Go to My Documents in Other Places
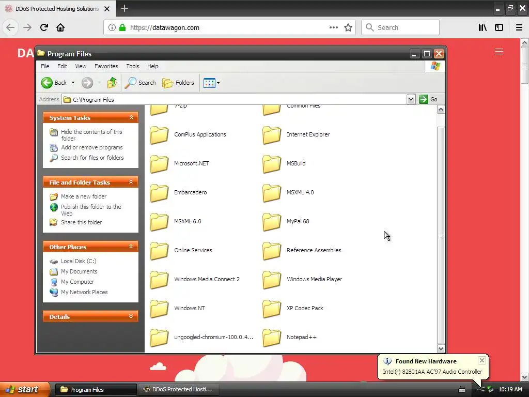529x397 pixels. 79,271
